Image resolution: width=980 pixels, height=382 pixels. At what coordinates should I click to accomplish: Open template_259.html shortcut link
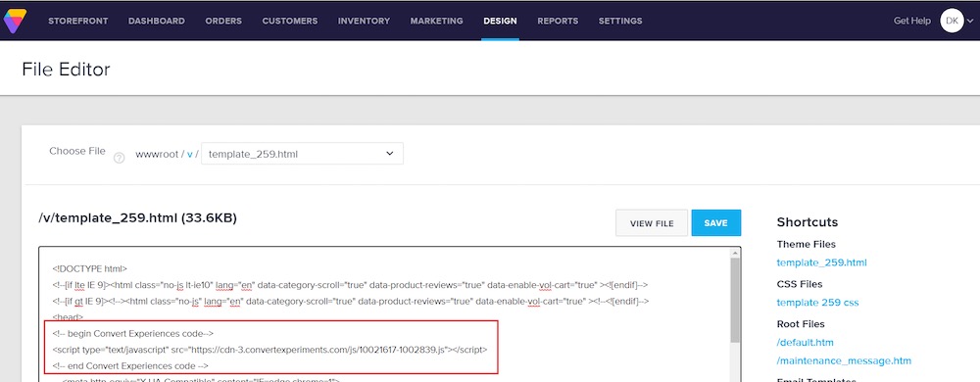(821, 263)
